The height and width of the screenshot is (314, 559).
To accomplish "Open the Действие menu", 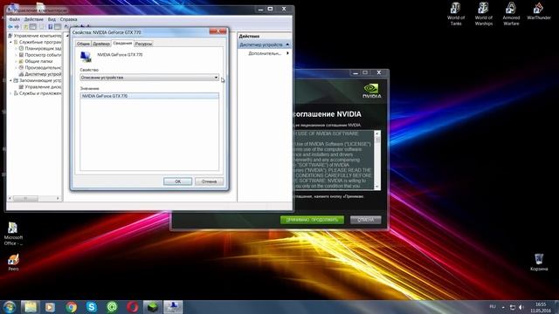I will (33, 19).
